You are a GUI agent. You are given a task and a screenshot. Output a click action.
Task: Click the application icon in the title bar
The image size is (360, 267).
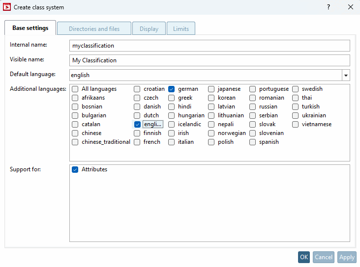(x=7, y=7)
